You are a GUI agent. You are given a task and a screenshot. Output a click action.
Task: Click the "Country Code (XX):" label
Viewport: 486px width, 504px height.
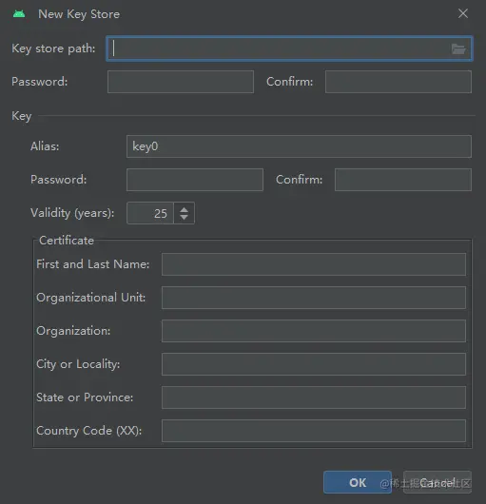(89, 431)
